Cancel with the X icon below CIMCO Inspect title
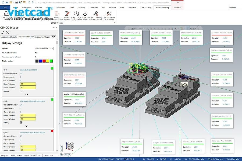242x161 pixels. tap(8, 32)
